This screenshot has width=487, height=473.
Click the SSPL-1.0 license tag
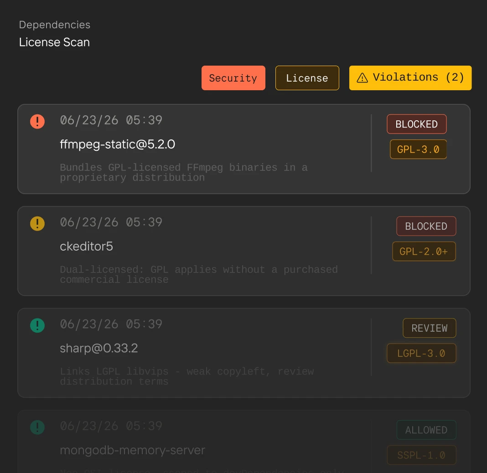[421, 455]
